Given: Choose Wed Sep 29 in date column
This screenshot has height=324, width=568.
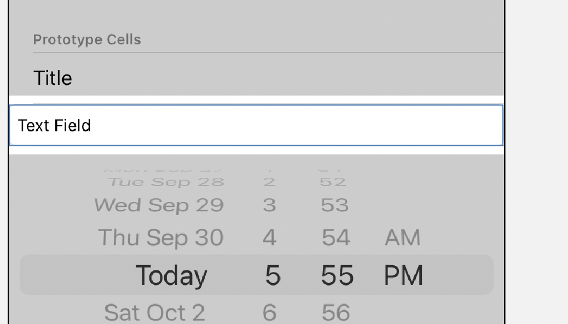Looking at the screenshot, I should coord(159,205).
